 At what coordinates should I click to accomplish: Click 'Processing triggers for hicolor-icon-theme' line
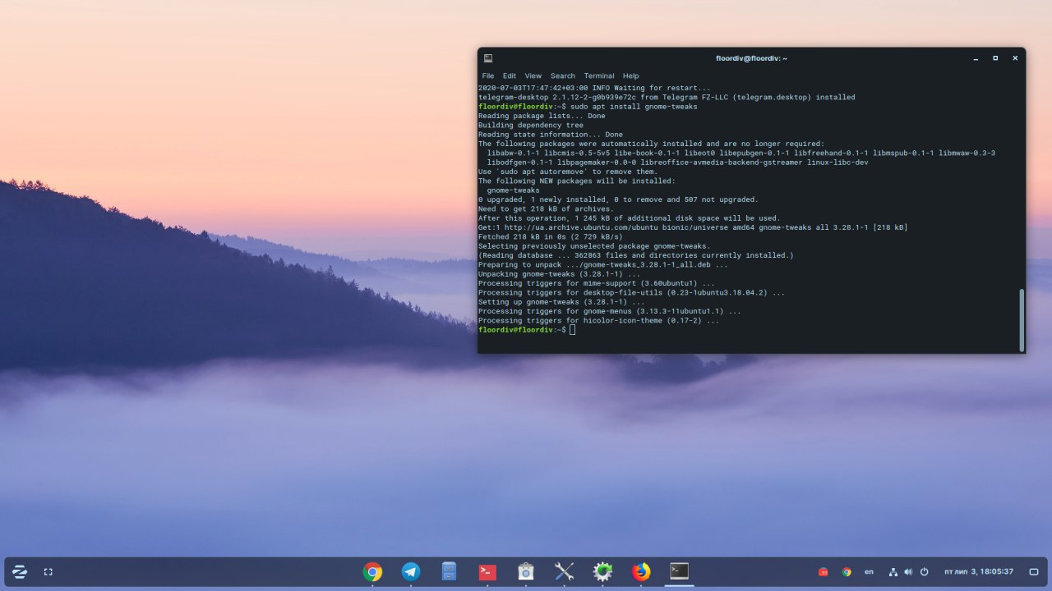(x=598, y=321)
